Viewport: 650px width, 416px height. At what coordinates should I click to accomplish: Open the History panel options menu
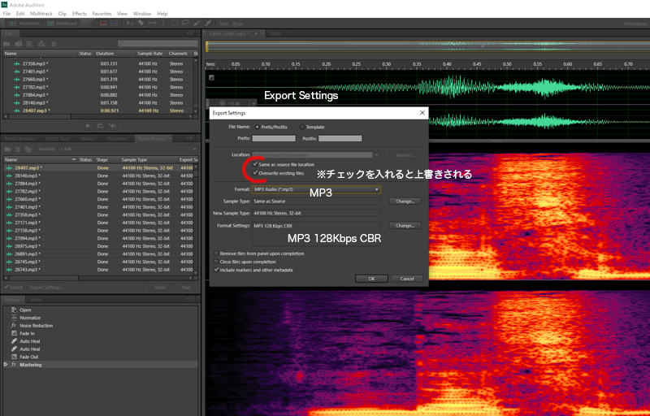pyautogui.click(x=190, y=299)
